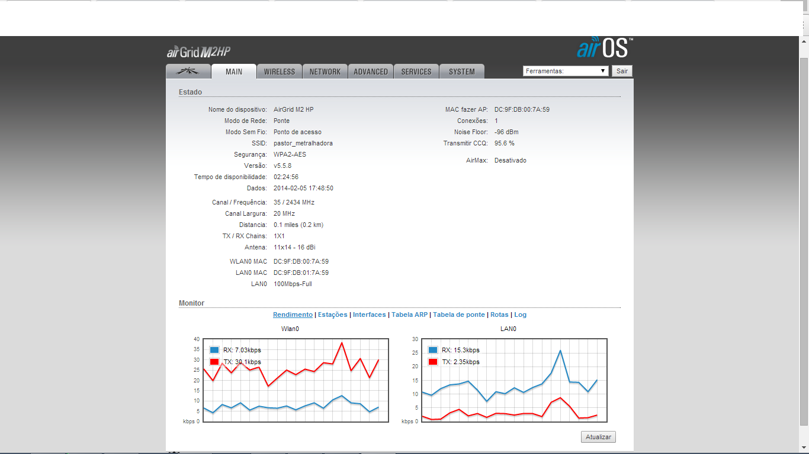Viewport: 809px width, 454px height.
Task: Click the LAN0 speed 100Mbps-Full
Action: (293, 284)
